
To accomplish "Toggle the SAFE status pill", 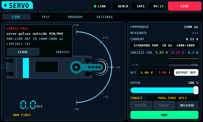I will click(x=139, y=6).
